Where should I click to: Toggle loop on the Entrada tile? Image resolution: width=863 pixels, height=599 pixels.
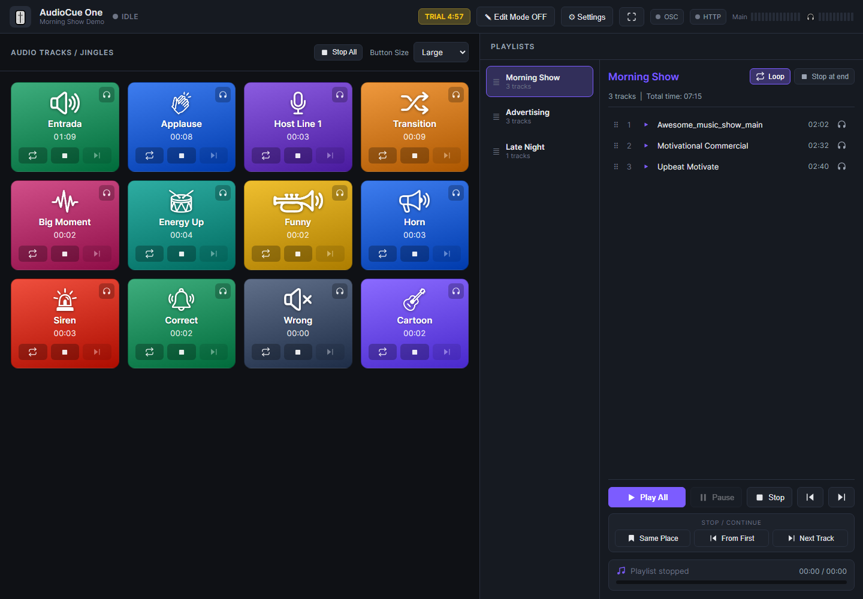[33, 156]
